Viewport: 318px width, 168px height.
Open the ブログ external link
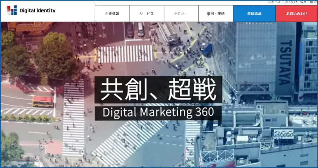point(290,2)
